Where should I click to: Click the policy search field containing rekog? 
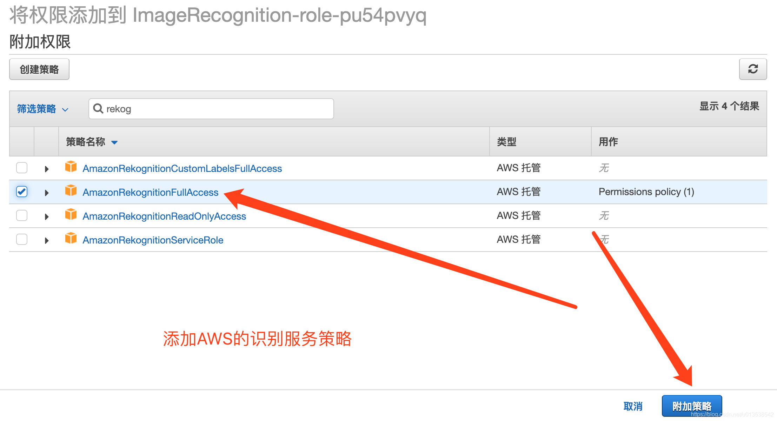[218, 109]
